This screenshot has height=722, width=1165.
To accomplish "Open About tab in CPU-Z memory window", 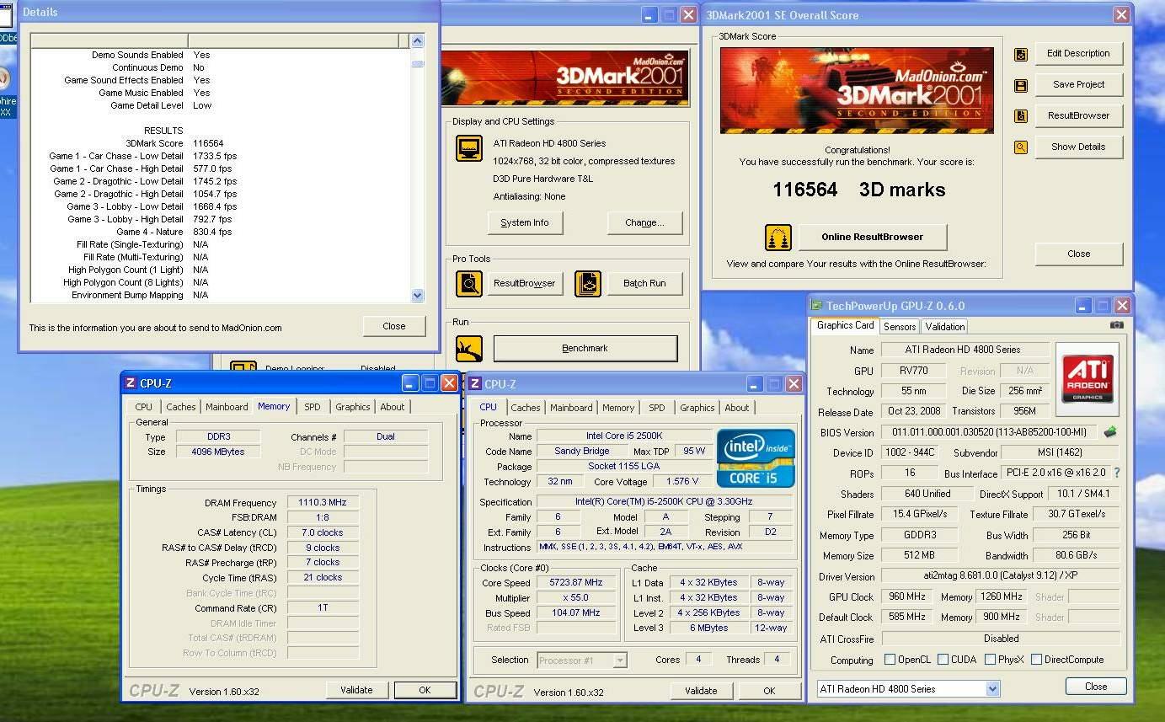I will (x=393, y=407).
